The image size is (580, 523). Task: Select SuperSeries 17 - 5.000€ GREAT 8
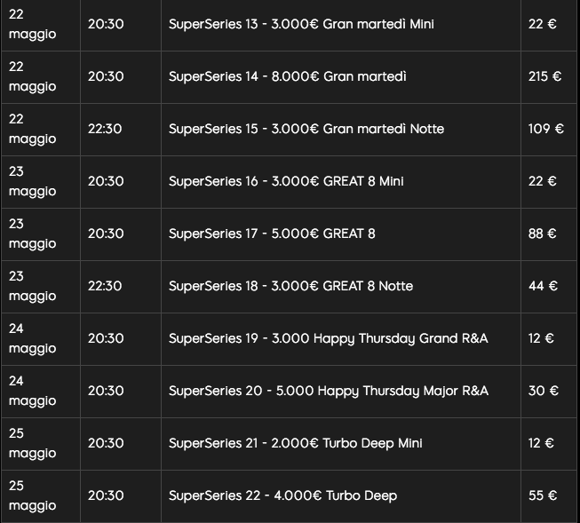(x=272, y=234)
